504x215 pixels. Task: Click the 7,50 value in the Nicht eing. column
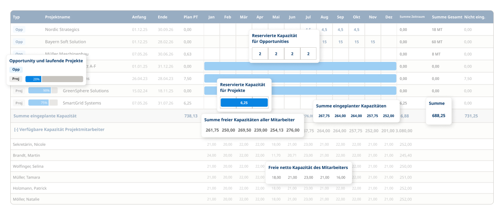(467, 79)
